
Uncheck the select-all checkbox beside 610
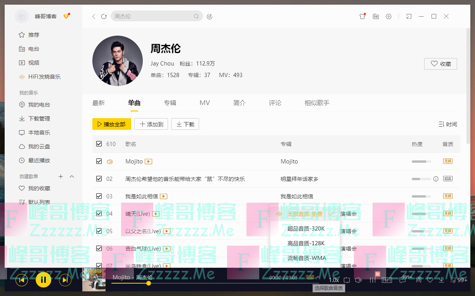(x=99, y=144)
